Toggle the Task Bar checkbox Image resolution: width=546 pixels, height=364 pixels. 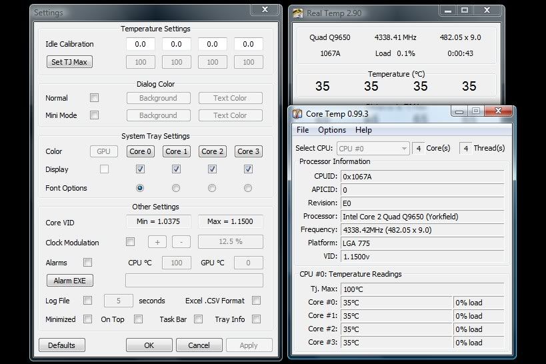[x=198, y=319]
